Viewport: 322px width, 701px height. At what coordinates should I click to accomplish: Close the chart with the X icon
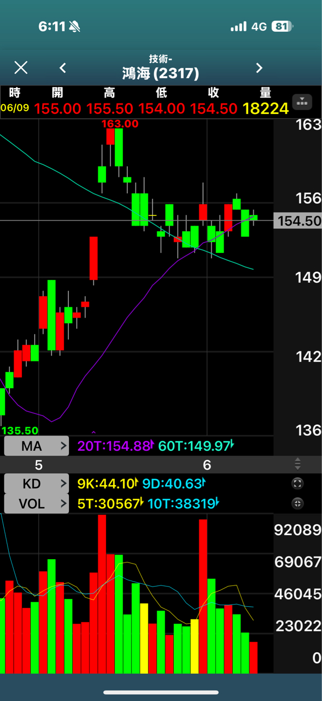21,67
